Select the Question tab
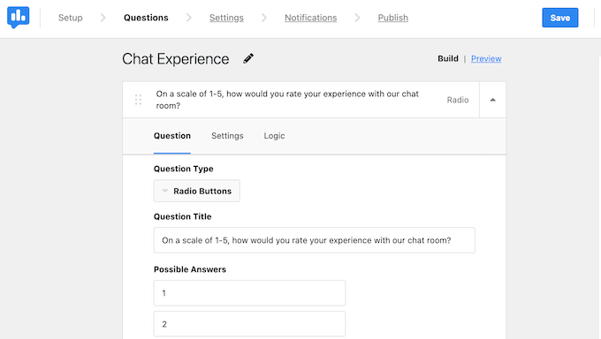Viewport: 601px width, 339px height. click(172, 136)
